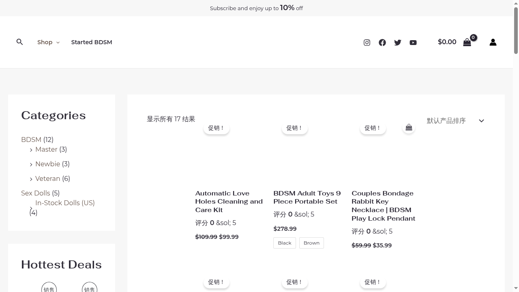Open the Started BDSM menu item
Image resolution: width=519 pixels, height=292 pixels.
92,42
